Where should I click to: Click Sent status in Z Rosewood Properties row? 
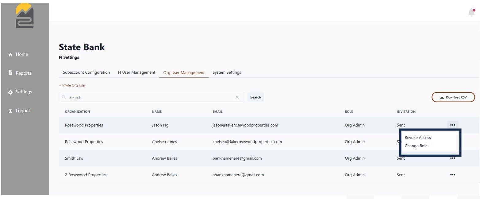pos(401,175)
